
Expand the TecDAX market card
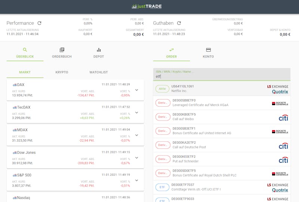pyautogui.click(x=136, y=113)
